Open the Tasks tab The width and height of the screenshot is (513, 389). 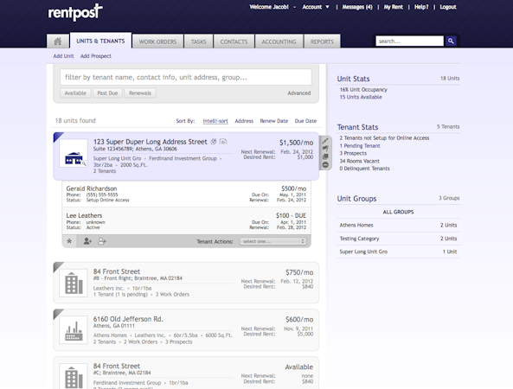[199, 41]
